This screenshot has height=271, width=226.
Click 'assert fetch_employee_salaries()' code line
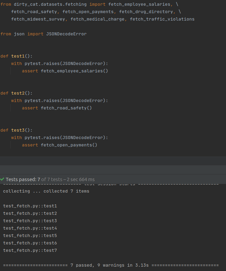click(65, 71)
